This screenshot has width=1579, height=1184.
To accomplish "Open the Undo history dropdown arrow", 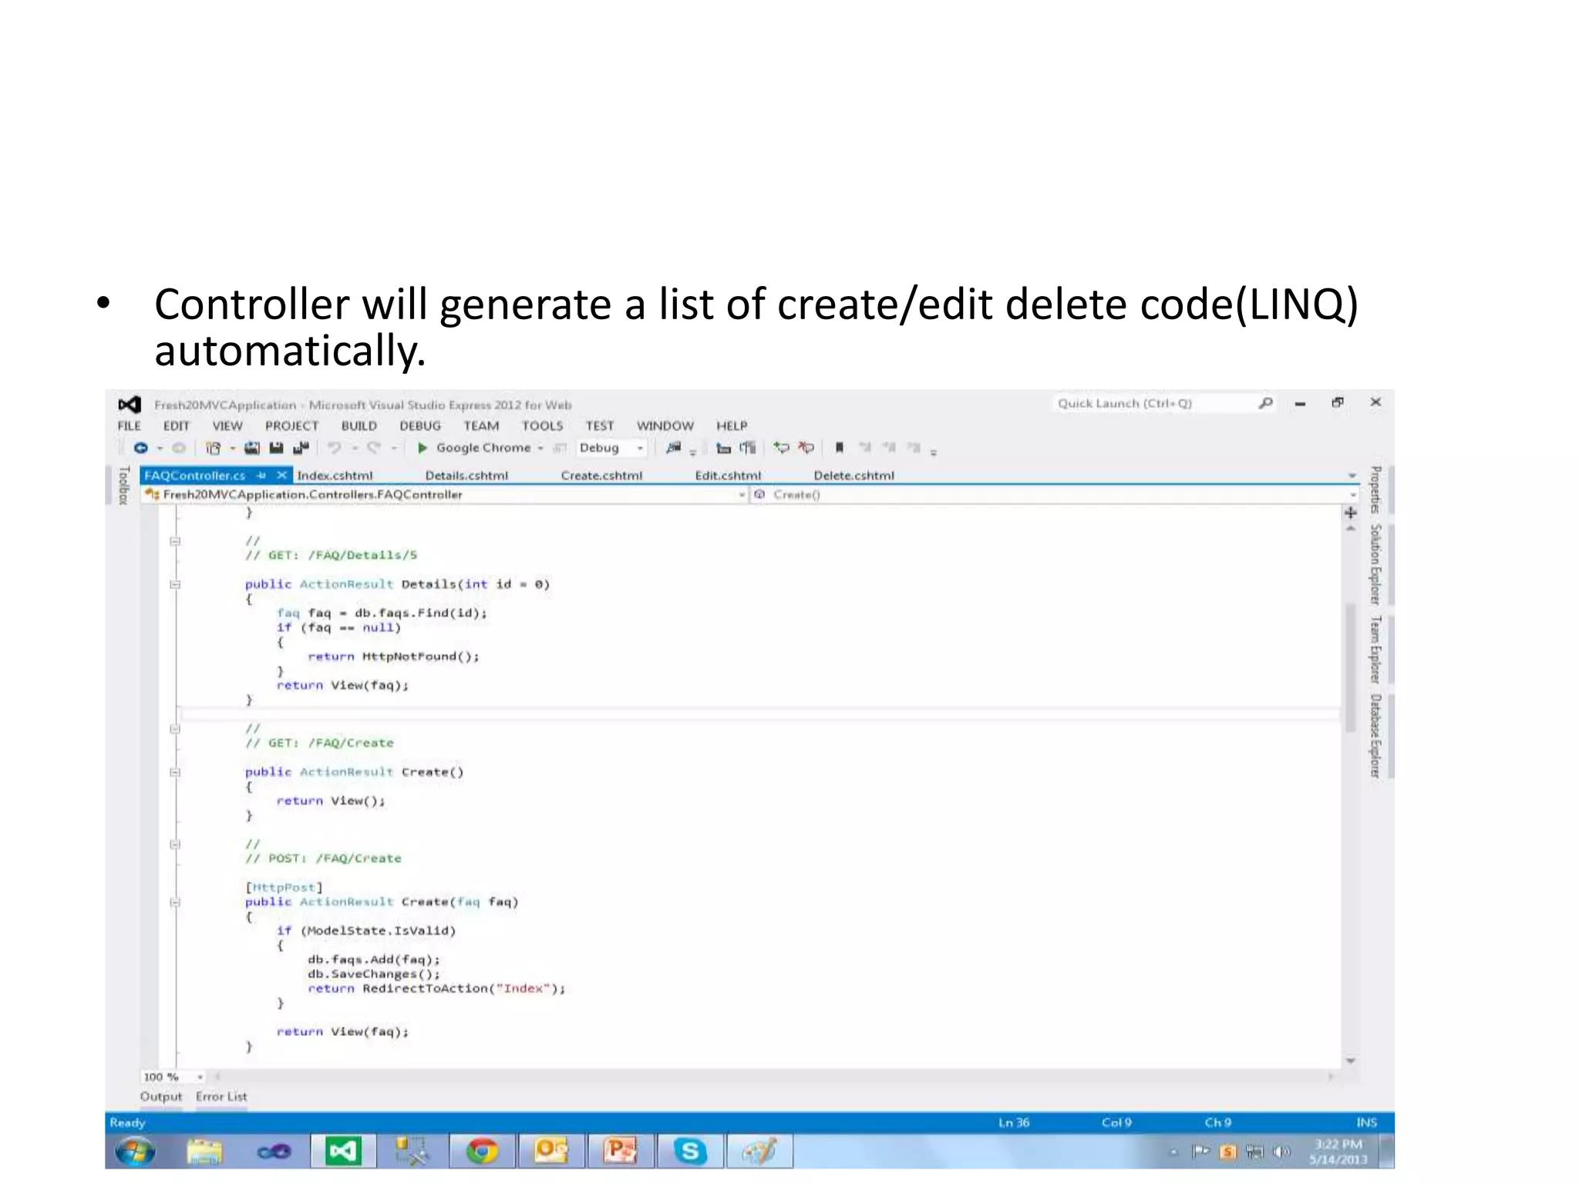I will [x=355, y=449].
